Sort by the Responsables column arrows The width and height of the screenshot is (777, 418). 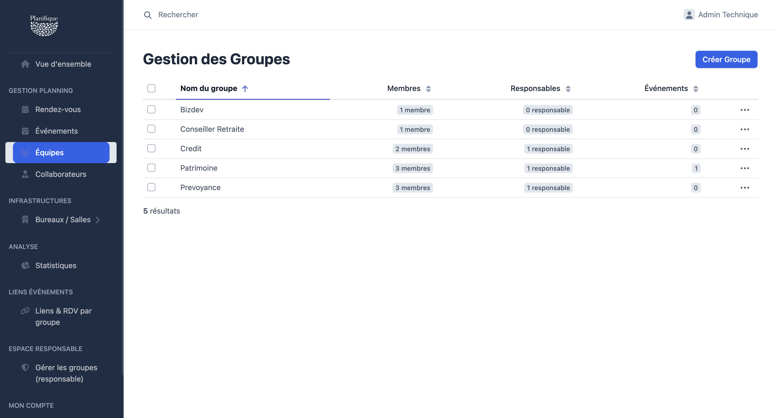(x=568, y=89)
